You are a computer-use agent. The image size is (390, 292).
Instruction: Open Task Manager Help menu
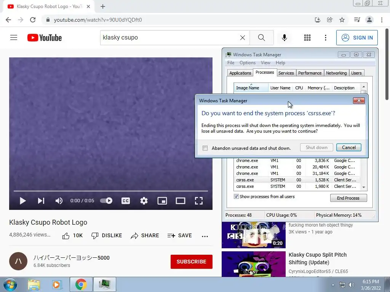coord(280,63)
